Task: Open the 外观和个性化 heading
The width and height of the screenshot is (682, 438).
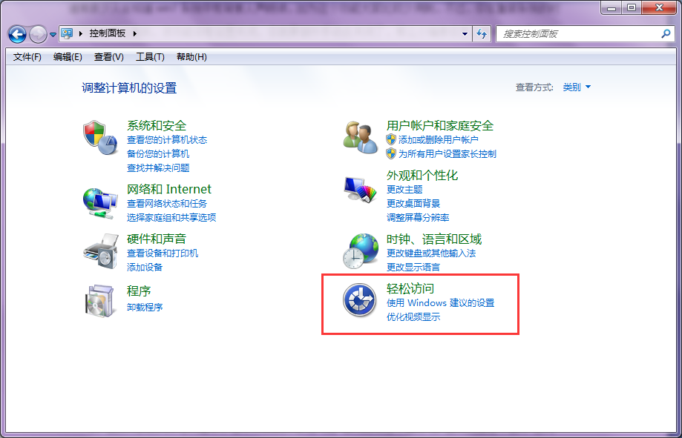Action: point(422,176)
